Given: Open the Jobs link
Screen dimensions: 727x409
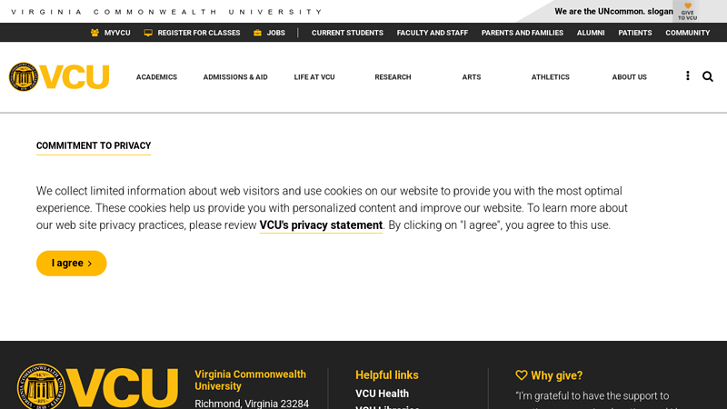Looking at the screenshot, I should 269,33.
